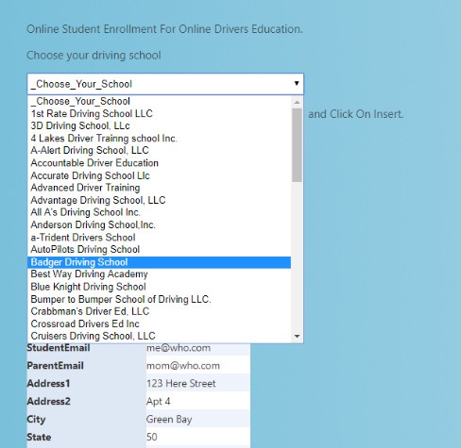Image resolution: width=461 pixels, height=448 pixels.
Task: Select Best Way Driving Academy
Action: click(160, 274)
